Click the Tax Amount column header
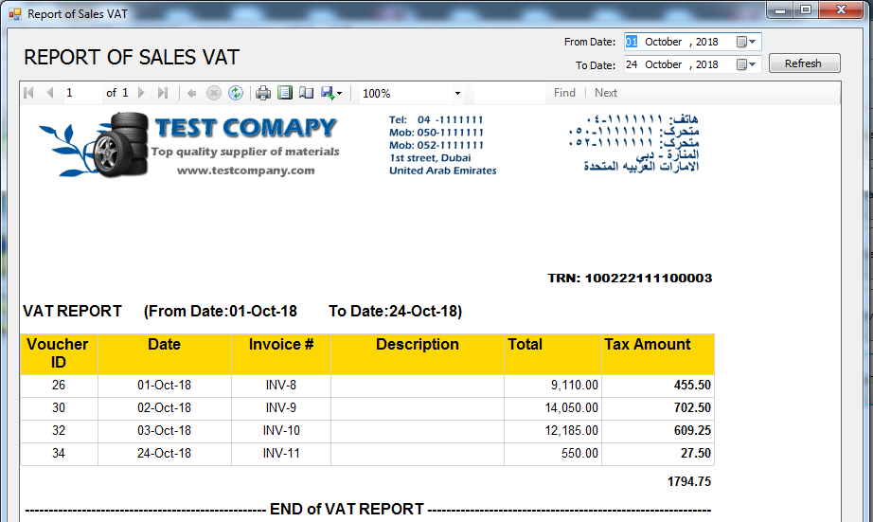 tap(658, 353)
